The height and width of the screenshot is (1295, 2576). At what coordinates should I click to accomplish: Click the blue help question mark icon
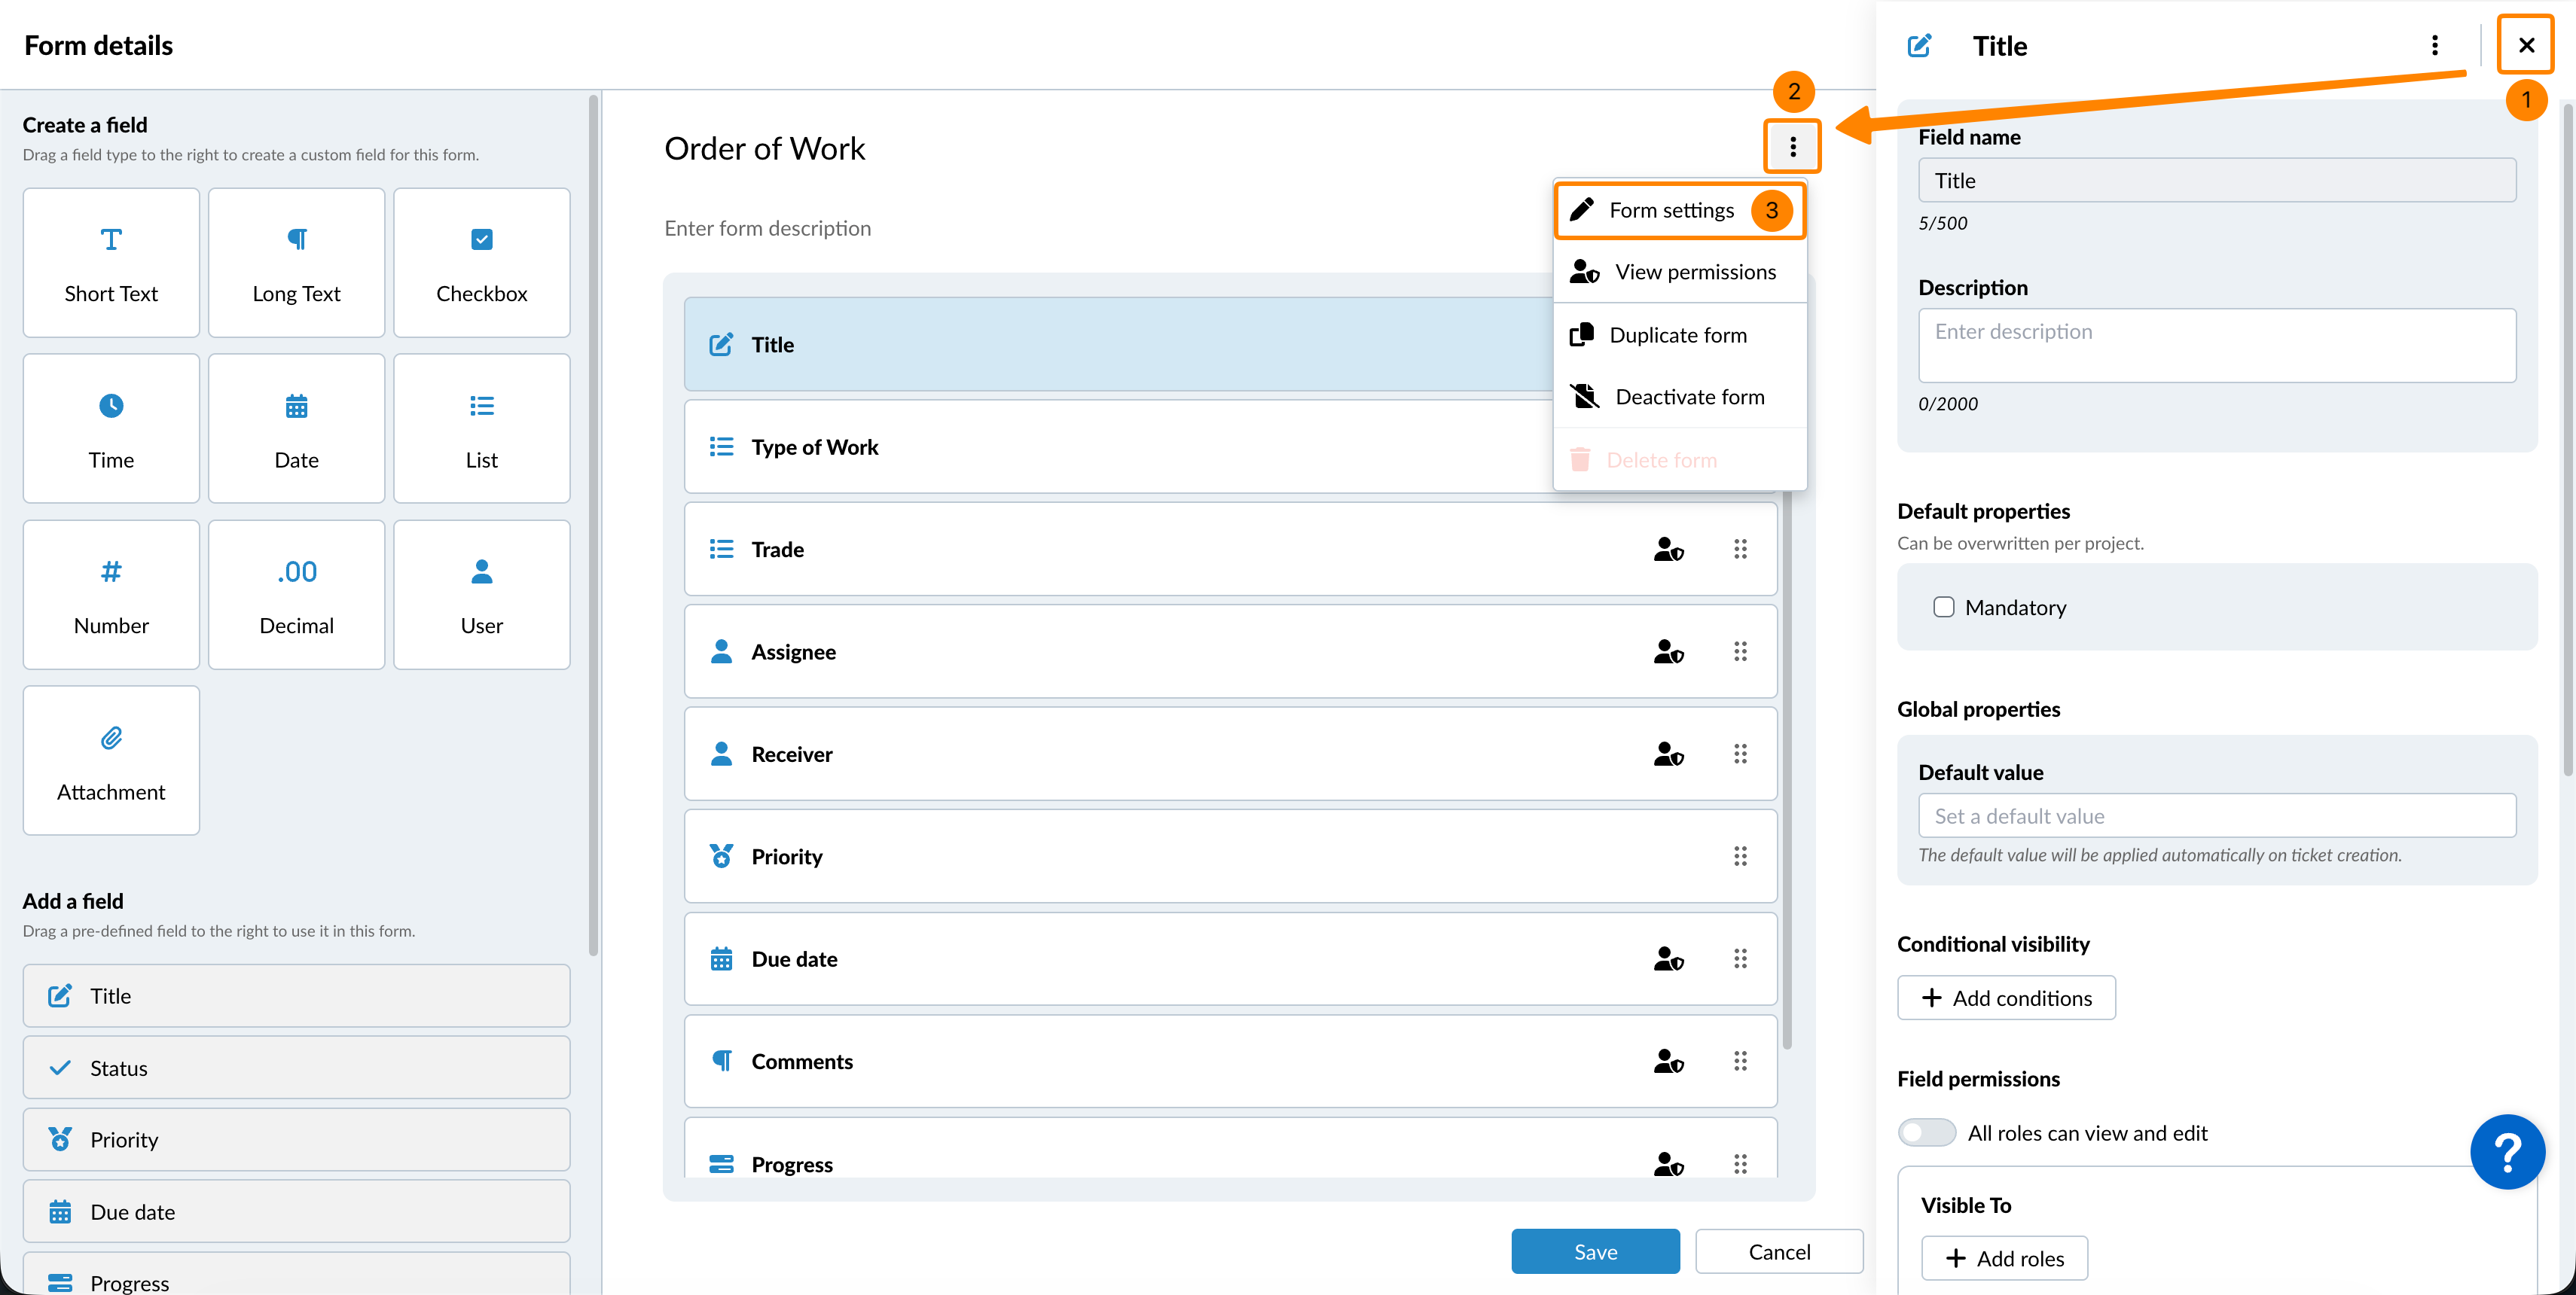click(x=2507, y=1151)
